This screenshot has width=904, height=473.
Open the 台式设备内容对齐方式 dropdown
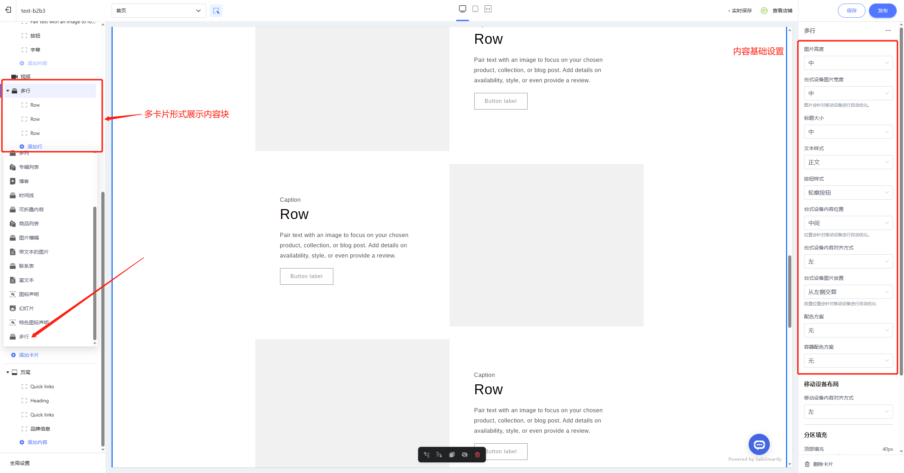point(849,261)
